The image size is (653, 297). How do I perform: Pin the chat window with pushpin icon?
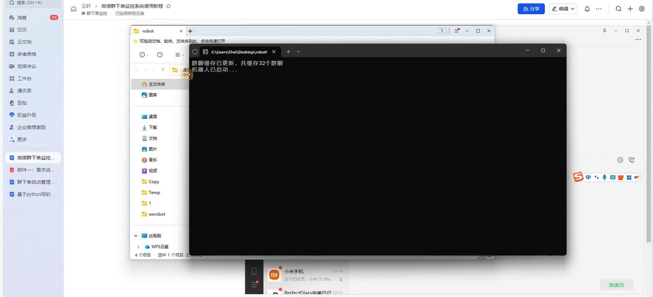(605, 31)
